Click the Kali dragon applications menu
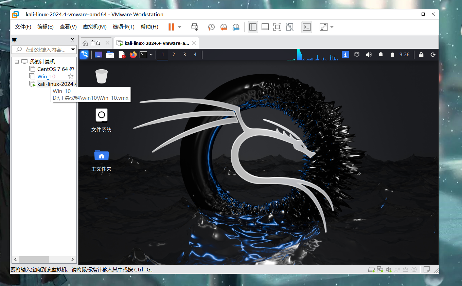Screen dimensions: 462x286 [84, 55]
